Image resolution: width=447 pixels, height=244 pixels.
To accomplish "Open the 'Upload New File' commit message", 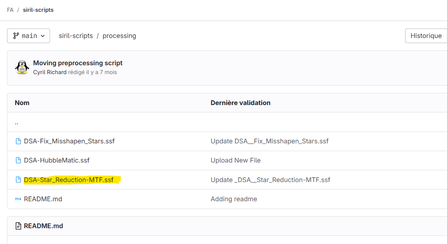I will coord(235,160).
